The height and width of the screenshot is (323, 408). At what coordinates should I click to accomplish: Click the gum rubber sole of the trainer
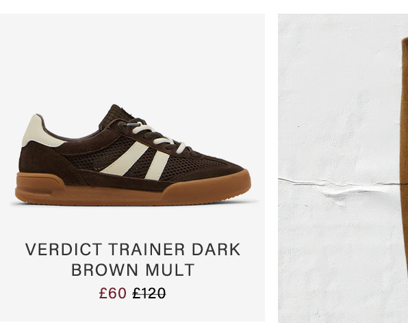(x=133, y=189)
